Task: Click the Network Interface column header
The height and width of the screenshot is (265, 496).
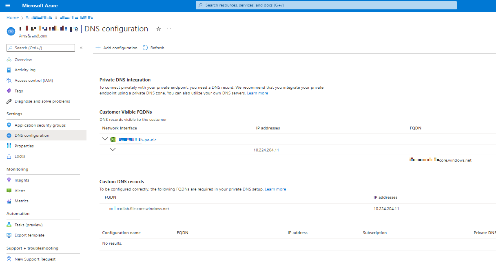Action: [120, 128]
